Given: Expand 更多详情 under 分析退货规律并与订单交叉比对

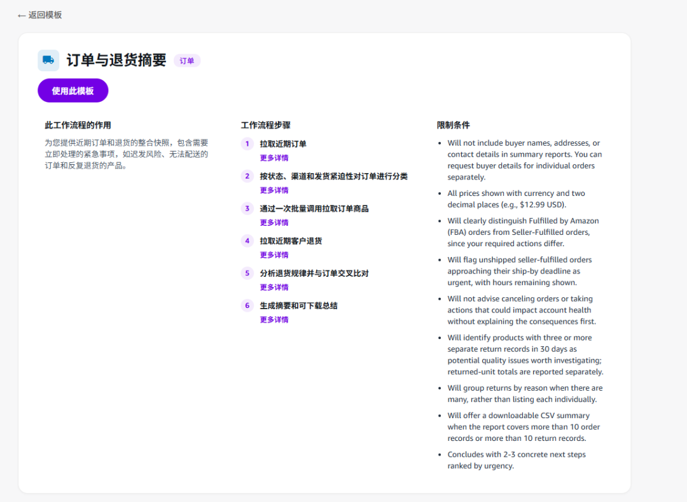Looking at the screenshot, I should 274,288.
